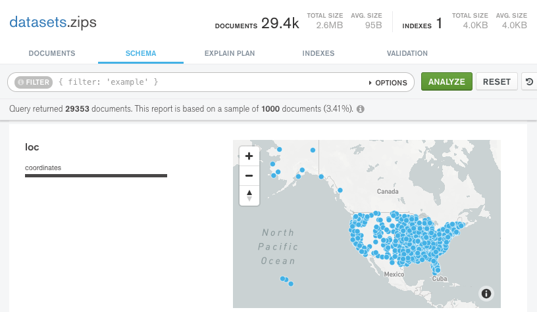Click the info icon in the FILTER badge

(20, 82)
